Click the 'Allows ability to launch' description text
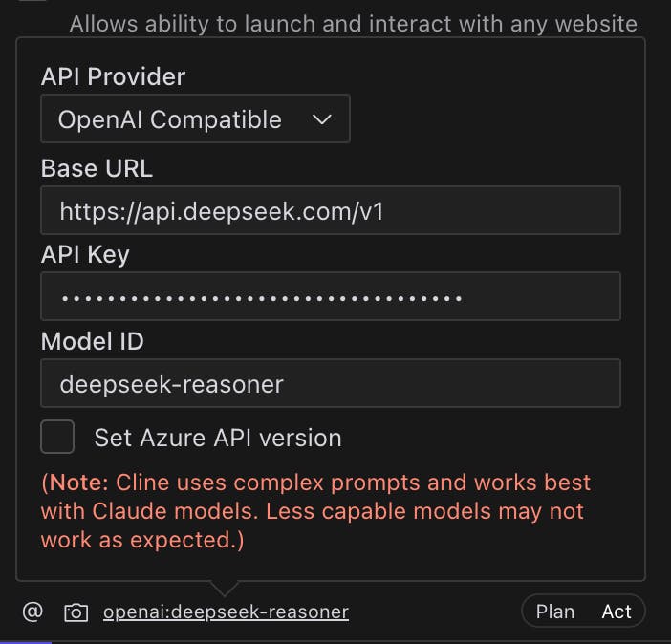Screen dimensions: 671x644 point(353,23)
